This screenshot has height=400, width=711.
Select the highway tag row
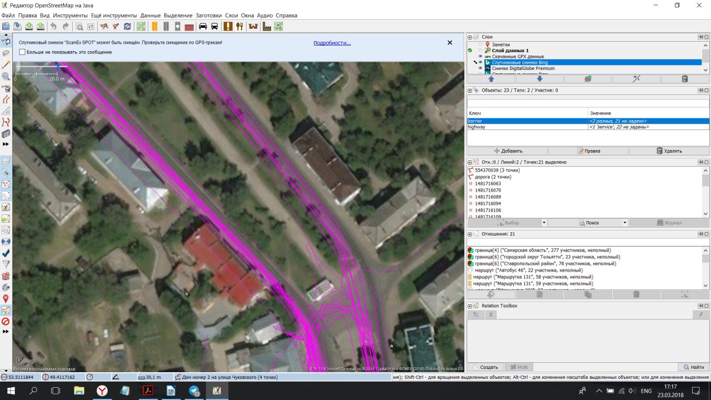coord(588,127)
